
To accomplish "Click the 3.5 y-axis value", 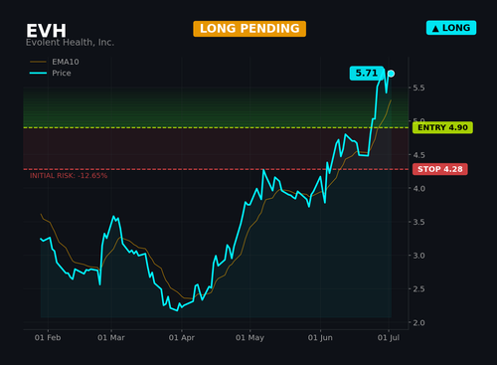I will click(x=418, y=222).
